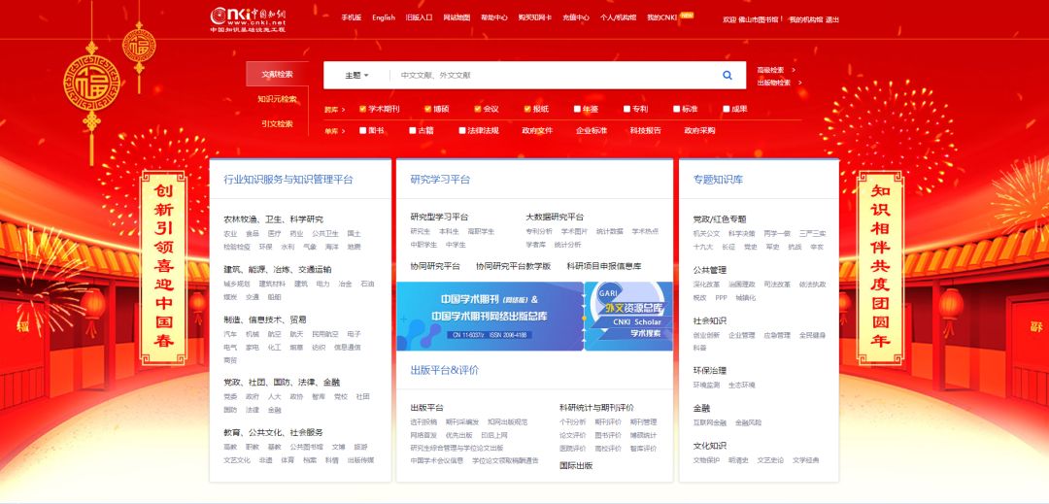The height and width of the screenshot is (504, 1049).
Task: Click the 中国学术期刊网络出版总库 banner
Action: pos(490,316)
